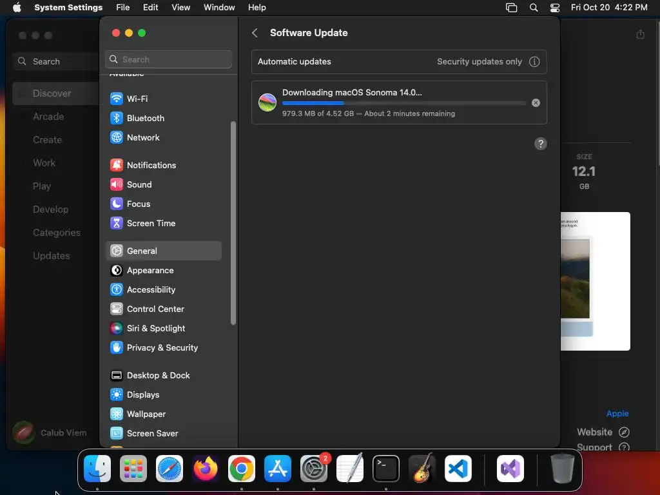This screenshot has width=660, height=495.
Task: Open Launchpad from the Dock
Action: [x=133, y=469]
